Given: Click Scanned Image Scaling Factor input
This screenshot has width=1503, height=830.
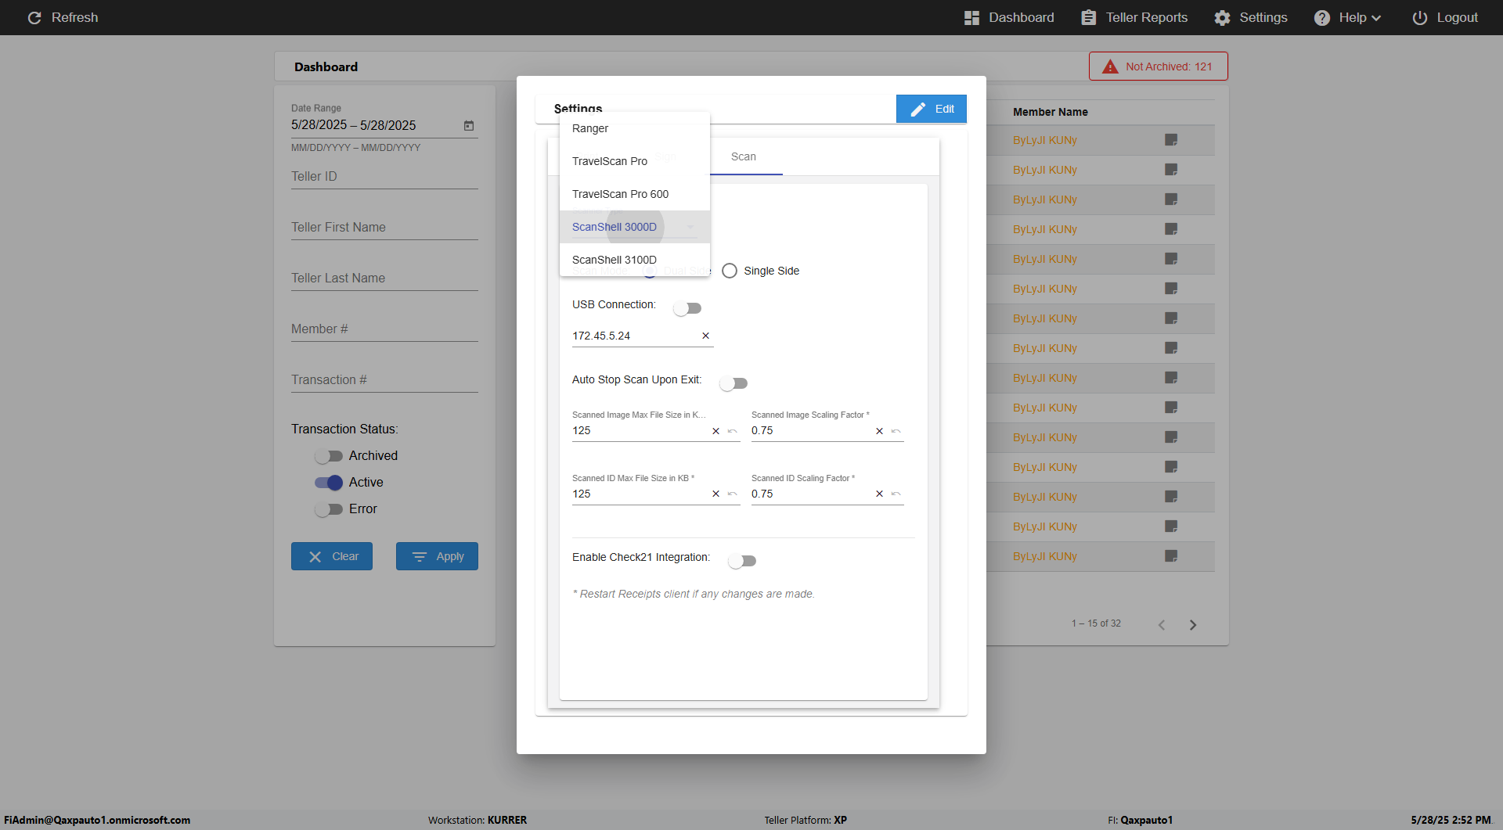Looking at the screenshot, I should point(810,431).
